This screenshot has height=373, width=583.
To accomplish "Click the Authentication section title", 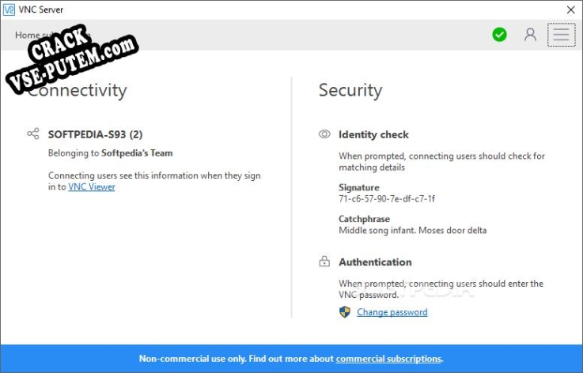I will (x=375, y=262).
